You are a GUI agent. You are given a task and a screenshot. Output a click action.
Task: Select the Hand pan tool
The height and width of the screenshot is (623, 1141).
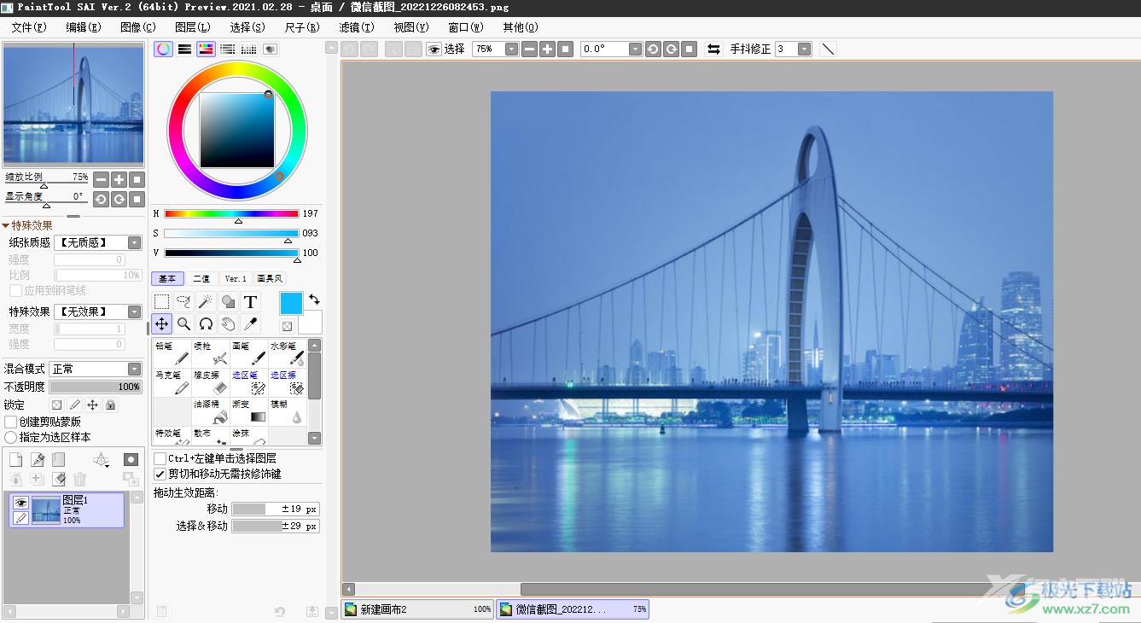click(x=228, y=323)
